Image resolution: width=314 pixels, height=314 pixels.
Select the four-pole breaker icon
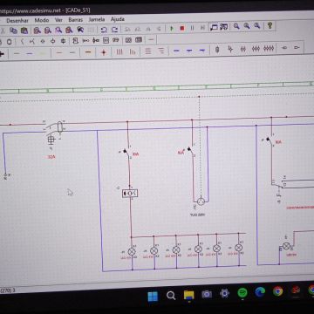pos(269,48)
